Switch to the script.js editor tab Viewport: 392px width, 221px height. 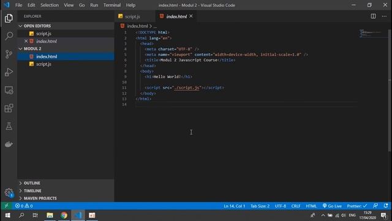135,17
